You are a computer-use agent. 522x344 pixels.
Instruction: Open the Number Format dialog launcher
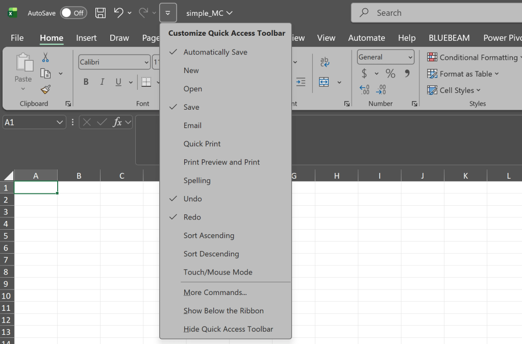point(414,104)
